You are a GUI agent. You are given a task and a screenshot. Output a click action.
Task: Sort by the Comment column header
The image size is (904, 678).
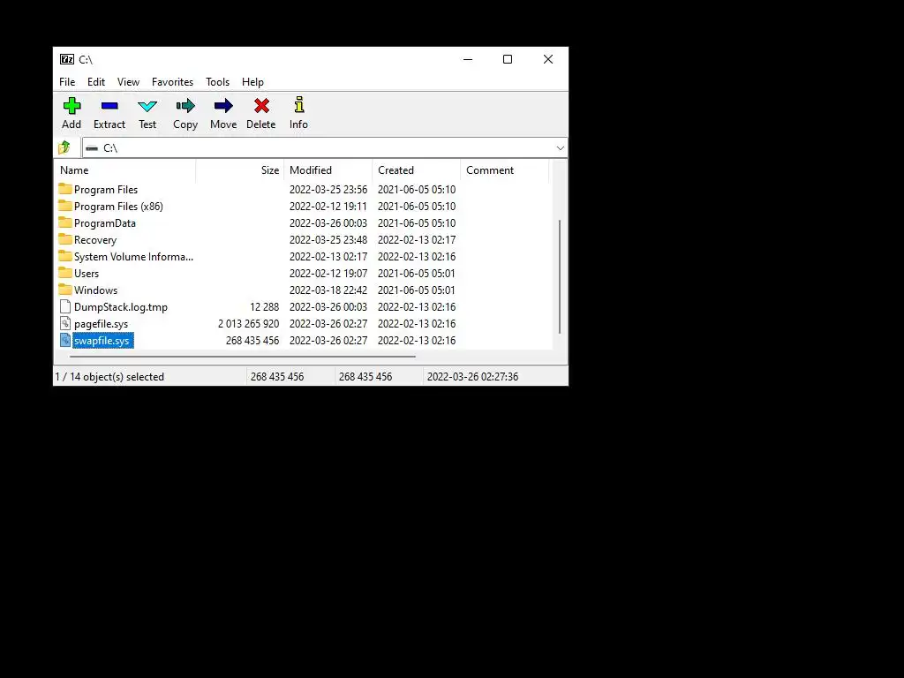click(504, 170)
